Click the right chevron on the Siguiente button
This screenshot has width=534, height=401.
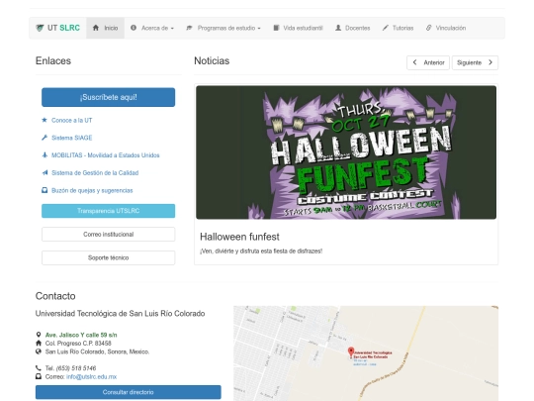pos(490,62)
